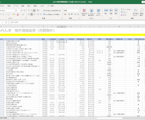Click the クリア clear eraser icon

tap(122, 15)
